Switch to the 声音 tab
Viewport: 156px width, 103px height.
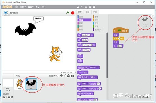point(95,12)
